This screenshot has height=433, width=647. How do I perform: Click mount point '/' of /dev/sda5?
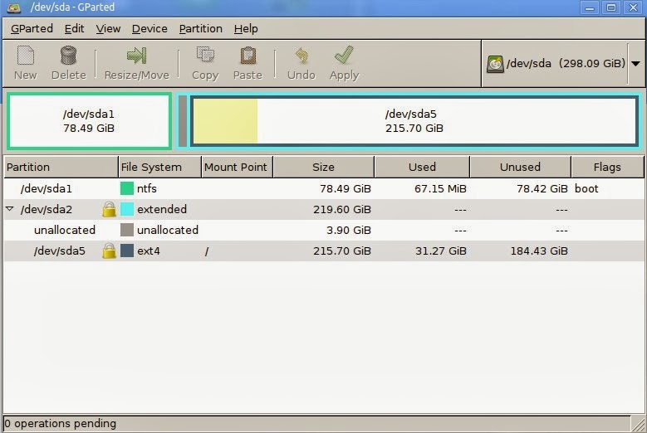click(207, 251)
